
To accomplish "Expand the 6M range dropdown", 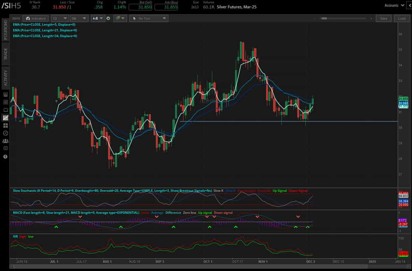I will point(78,18).
